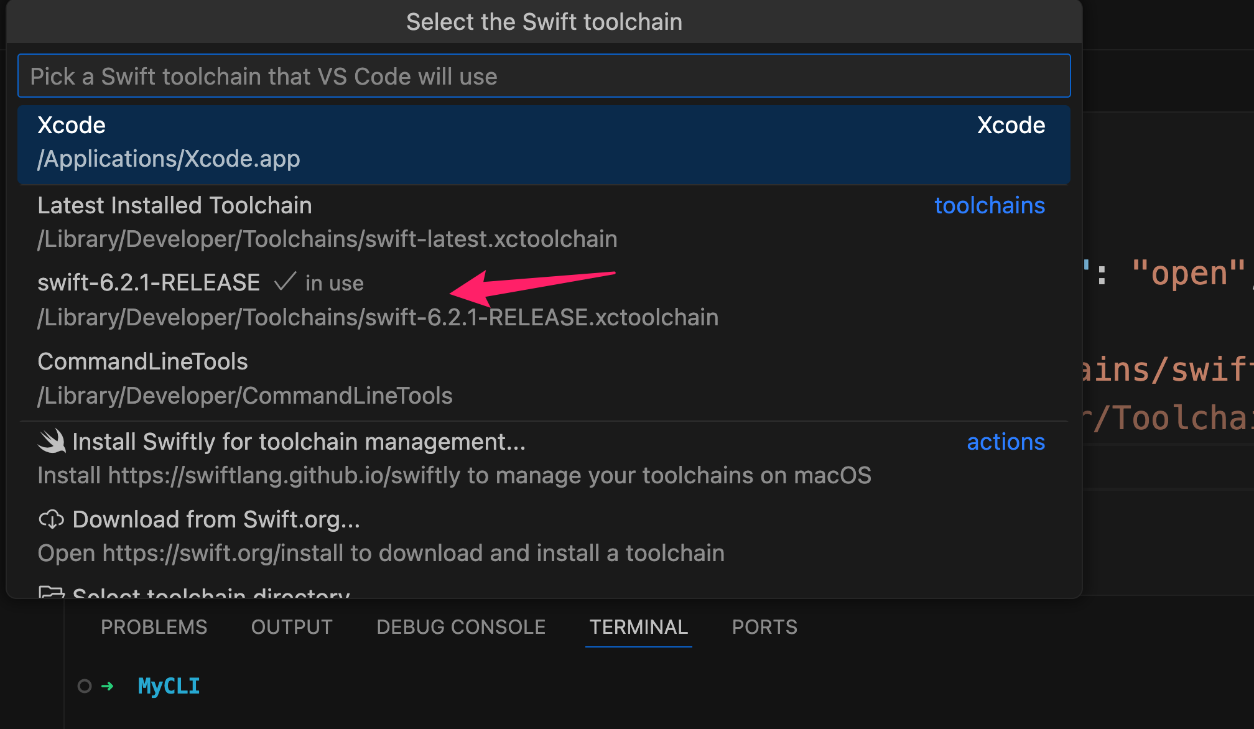Screen dimensions: 1254x729
Task: Click the checkmark next to swift-6.2.1-RELEASE
Action: (285, 282)
